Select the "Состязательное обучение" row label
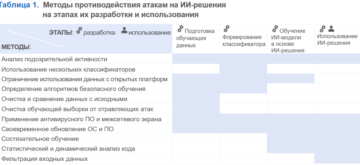Viewport: 360px width, 165px height. click(40, 139)
